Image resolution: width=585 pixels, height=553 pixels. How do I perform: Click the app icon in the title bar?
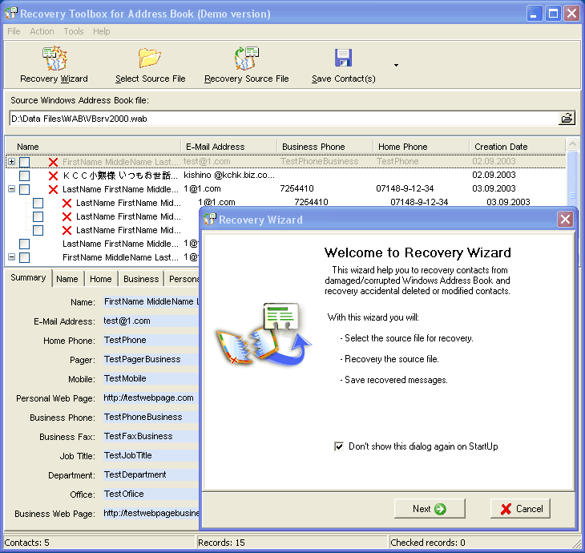click(10, 14)
